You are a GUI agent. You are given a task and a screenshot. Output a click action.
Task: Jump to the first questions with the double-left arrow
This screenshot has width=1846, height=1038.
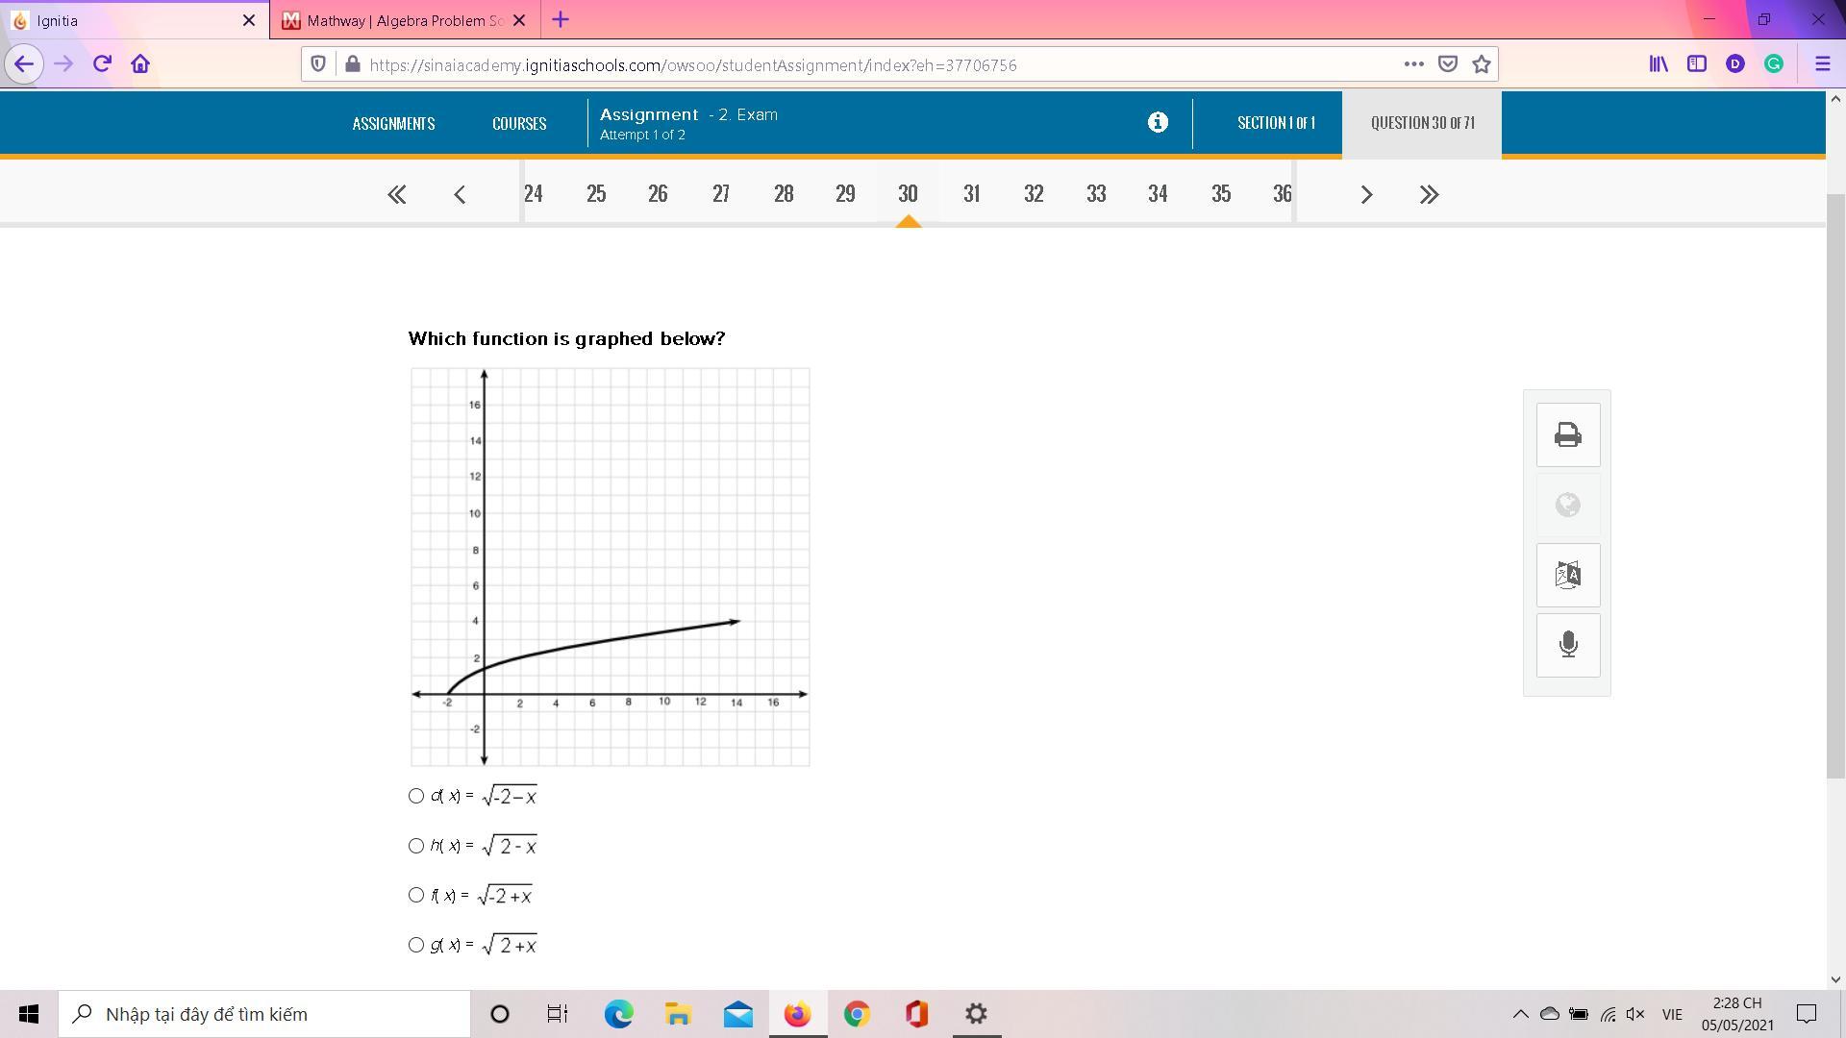396,195
